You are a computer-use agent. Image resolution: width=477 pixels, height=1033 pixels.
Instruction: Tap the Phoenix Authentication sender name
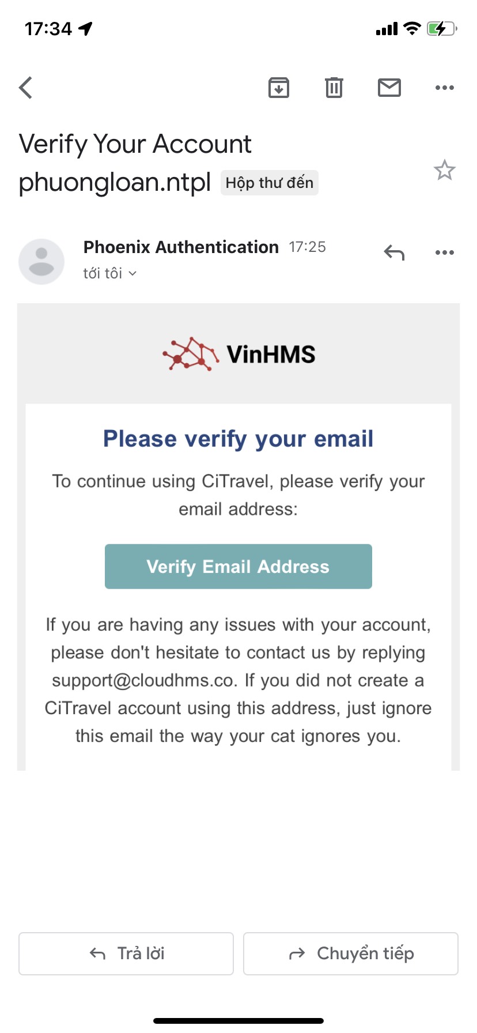(181, 247)
